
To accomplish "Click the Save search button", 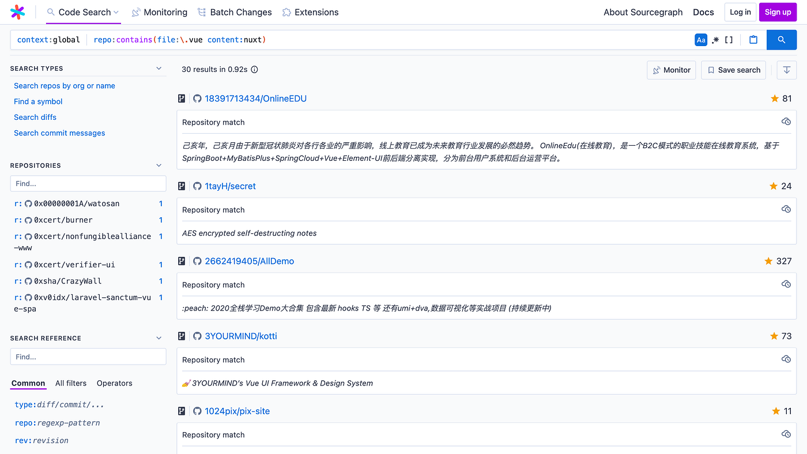I will (733, 70).
